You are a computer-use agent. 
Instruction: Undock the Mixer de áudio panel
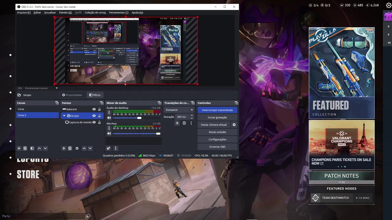point(159,103)
